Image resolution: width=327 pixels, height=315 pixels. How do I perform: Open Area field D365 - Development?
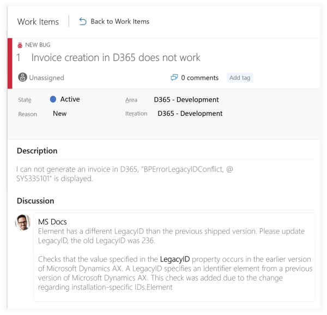pos(186,100)
